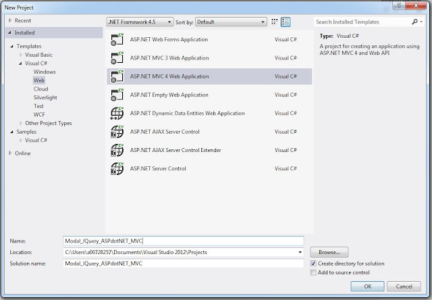Click the AJAX Server Control Extender icon
Image resolution: width=432 pixels, height=300 pixels.
(x=117, y=150)
